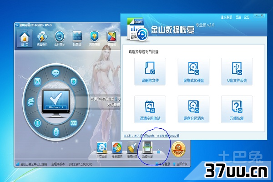Screen dimensions: 273x182
Task: Select the U盘文件丢失 USB recovery option
Action: [237, 71]
